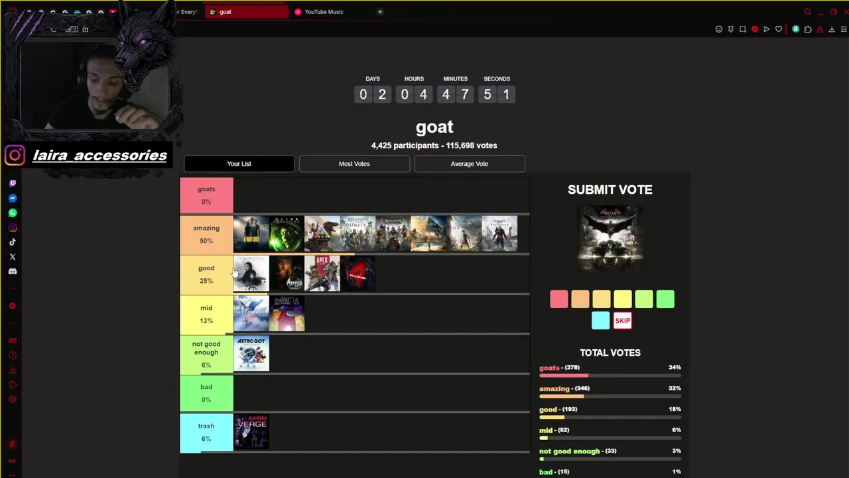The height and width of the screenshot is (478, 849).
Task: Open Instagram in the browser sidebar
Action: 13,228
